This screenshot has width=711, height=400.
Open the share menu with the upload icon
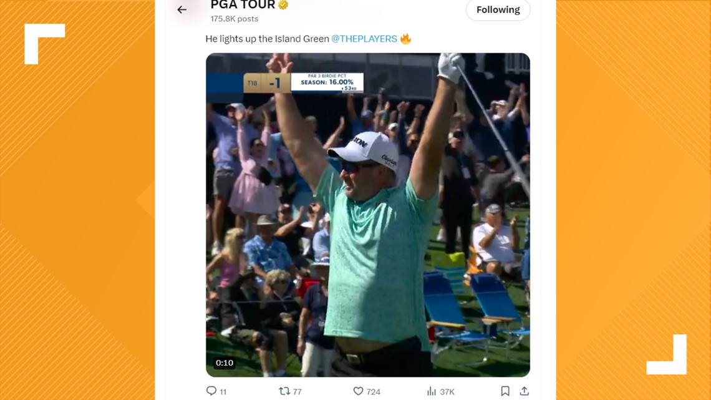pyautogui.click(x=523, y=391)
